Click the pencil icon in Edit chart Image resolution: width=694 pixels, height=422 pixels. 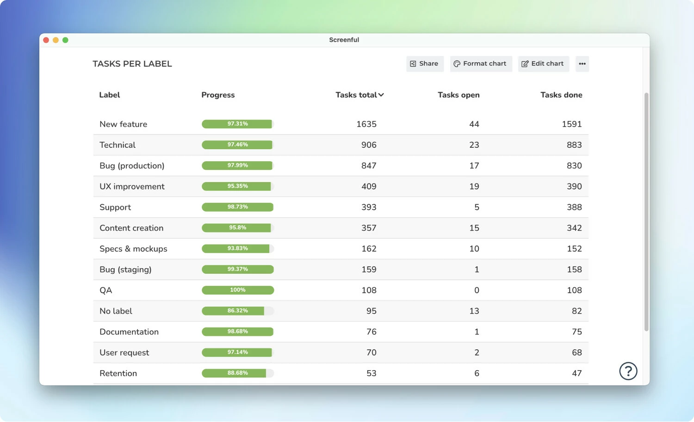pos(525,64)
